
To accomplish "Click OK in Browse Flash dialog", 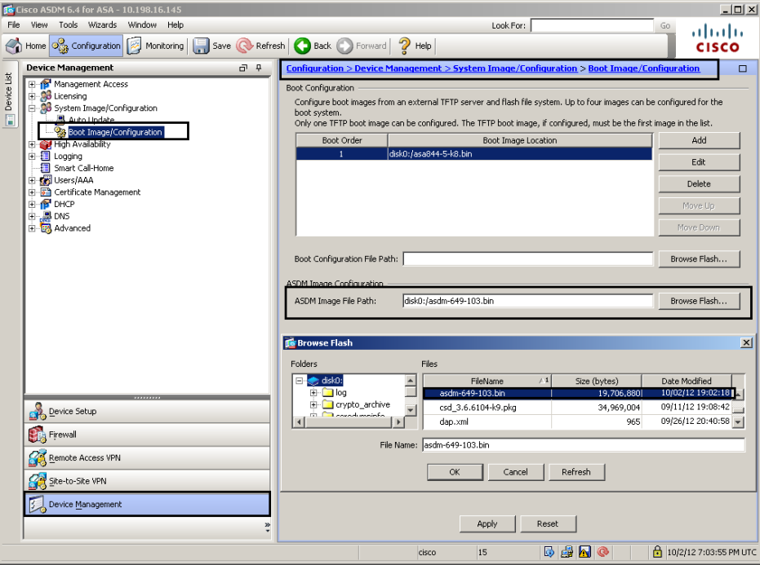I will (x=455, y=472).
